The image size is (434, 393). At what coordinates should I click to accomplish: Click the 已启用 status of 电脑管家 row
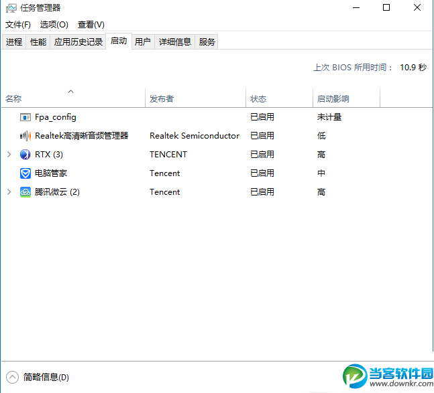click(x=262, y=173)
